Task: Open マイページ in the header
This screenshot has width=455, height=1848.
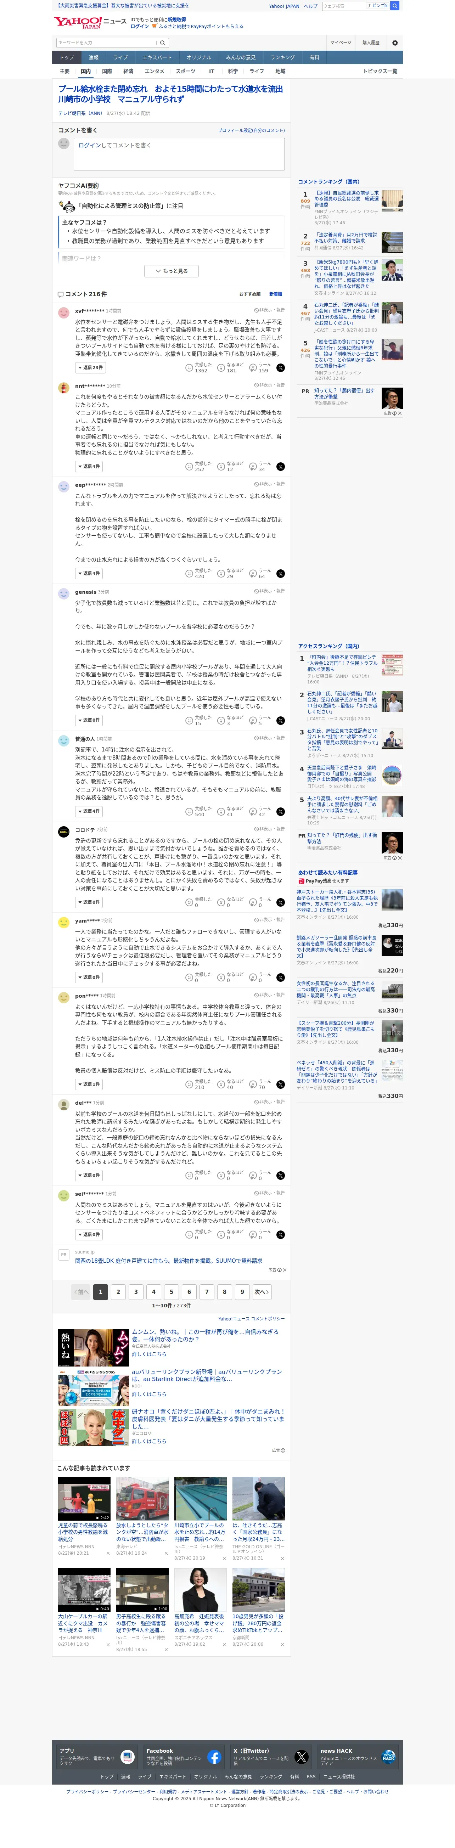Action: click(x=341, y=43)
